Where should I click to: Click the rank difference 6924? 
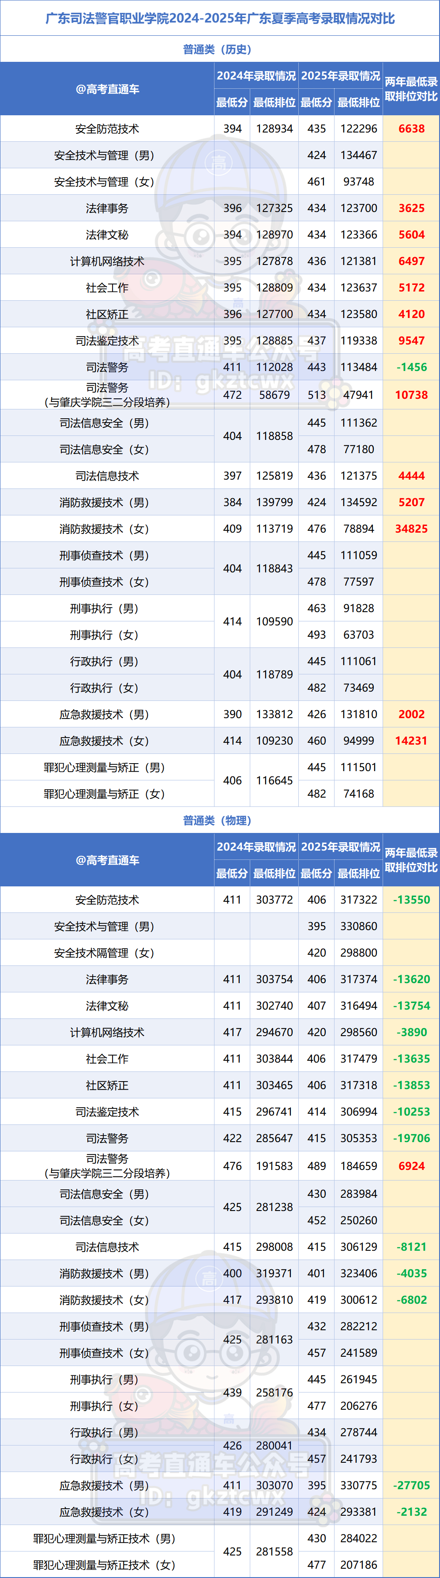pyautogui.click(x=411, y=1166)
